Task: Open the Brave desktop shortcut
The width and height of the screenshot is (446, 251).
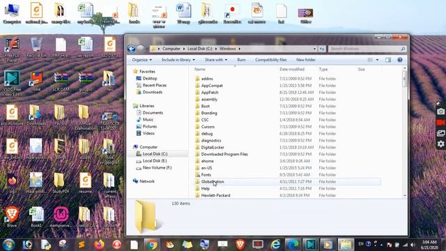Action: [12, 217]
